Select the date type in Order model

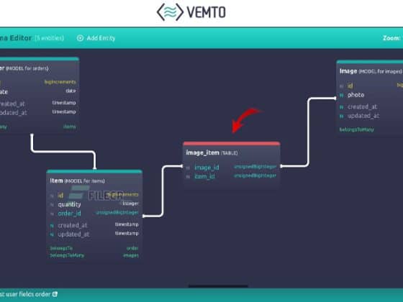click(71, 91)
